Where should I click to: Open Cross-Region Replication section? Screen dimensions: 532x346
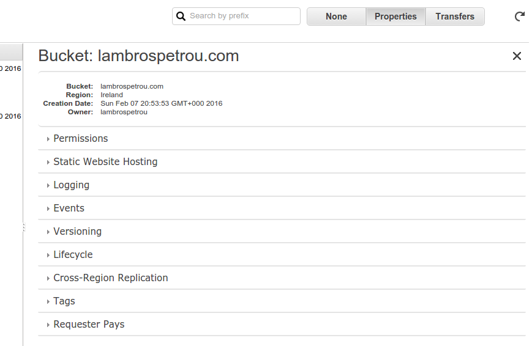pyautogui.click(x=111, y=278)
